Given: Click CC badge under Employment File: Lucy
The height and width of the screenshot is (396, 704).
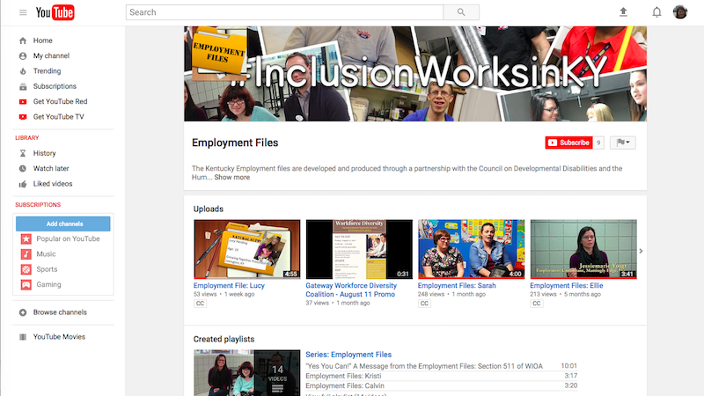Looking at the screenshot, I should click(200, 304).
